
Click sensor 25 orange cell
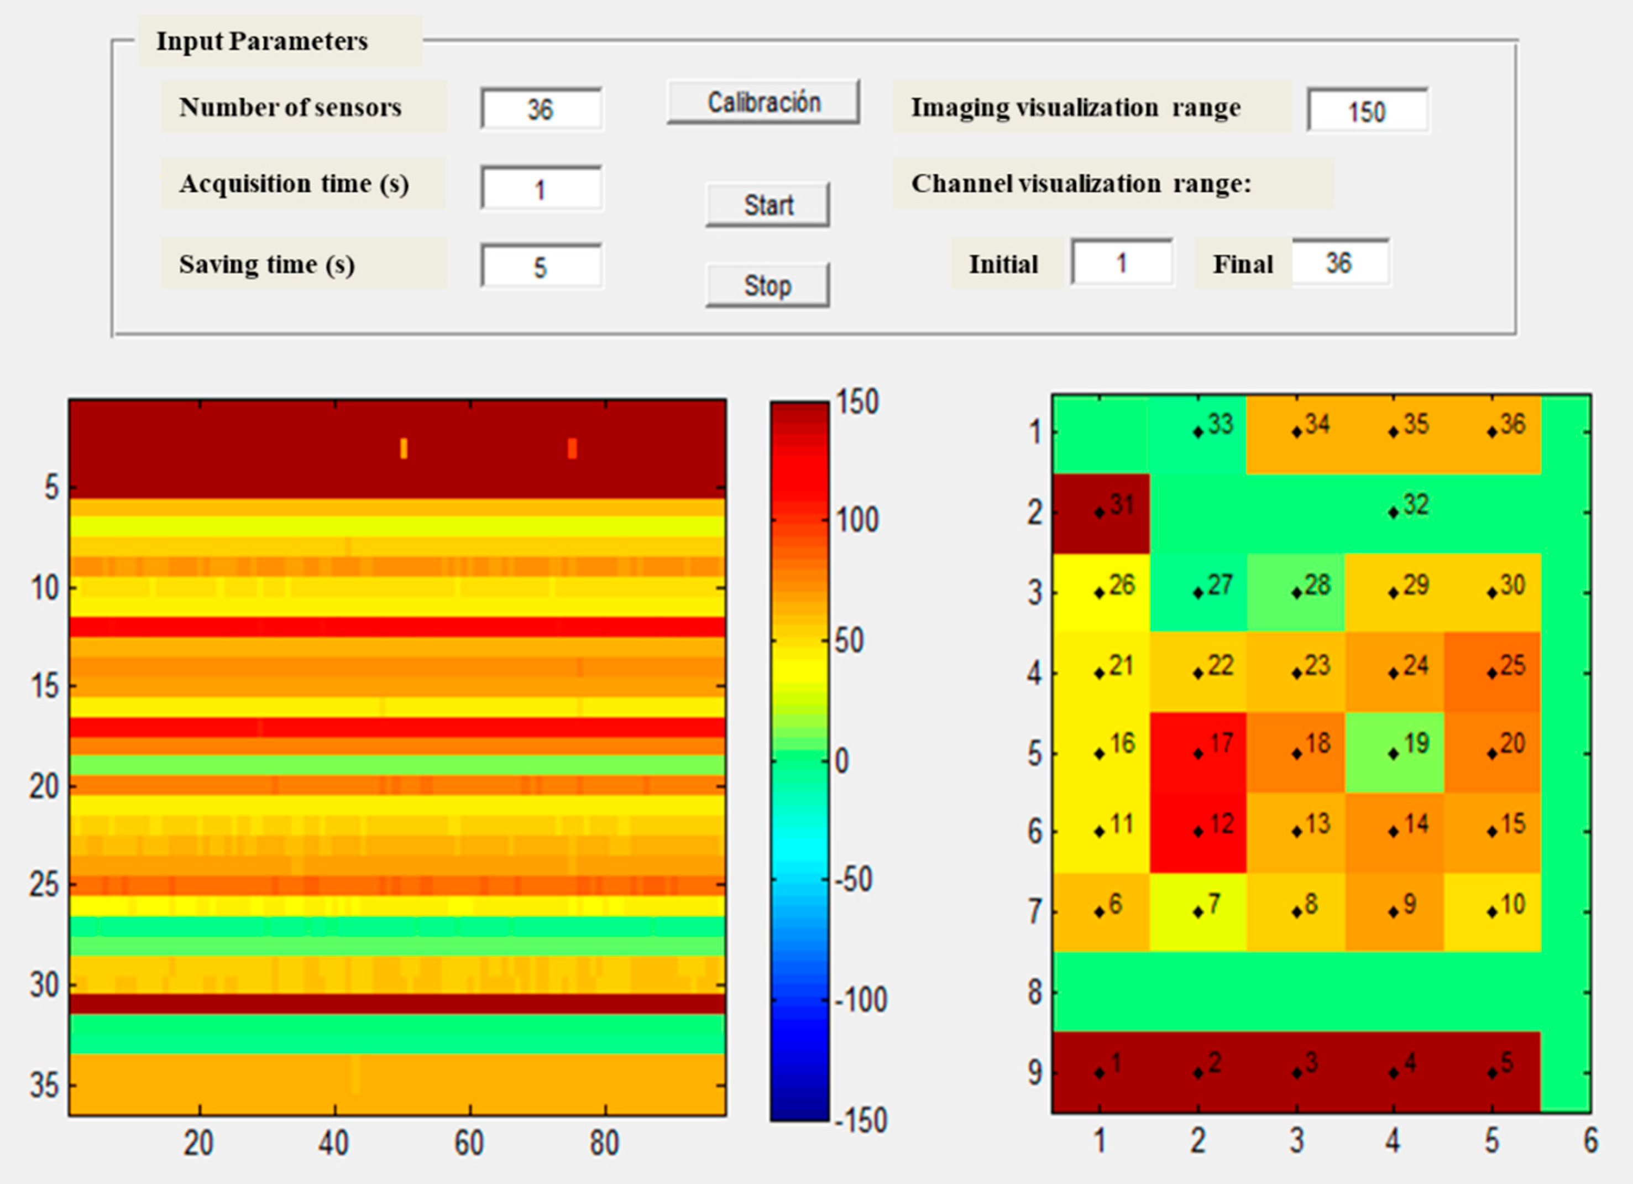tap(1492, 672)
